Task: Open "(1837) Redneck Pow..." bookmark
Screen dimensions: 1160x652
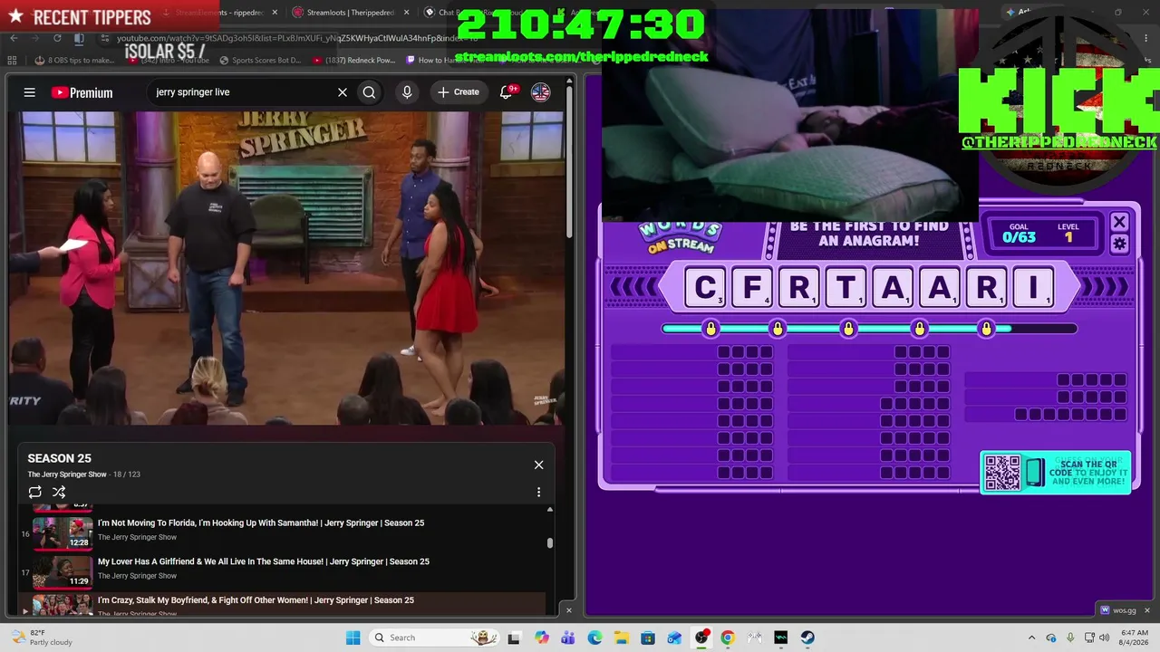Action: click(x=354, y=61)
